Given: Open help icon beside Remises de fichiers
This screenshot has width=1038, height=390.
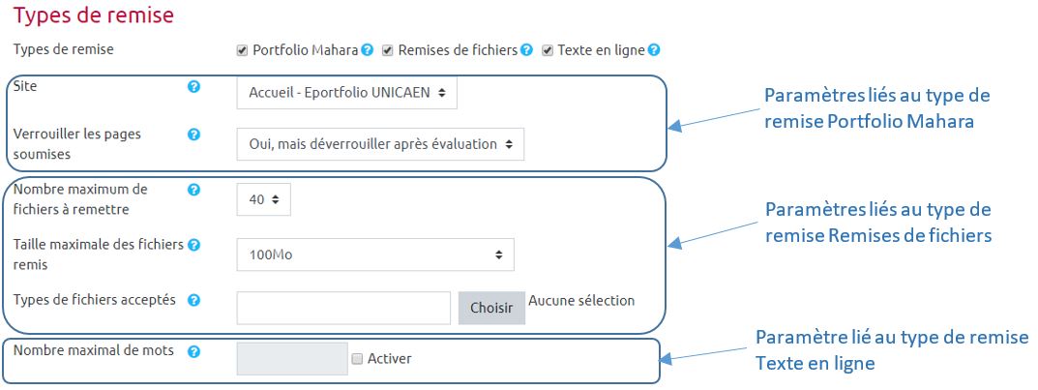Looking at the screenshot, I should click(526, 50).
